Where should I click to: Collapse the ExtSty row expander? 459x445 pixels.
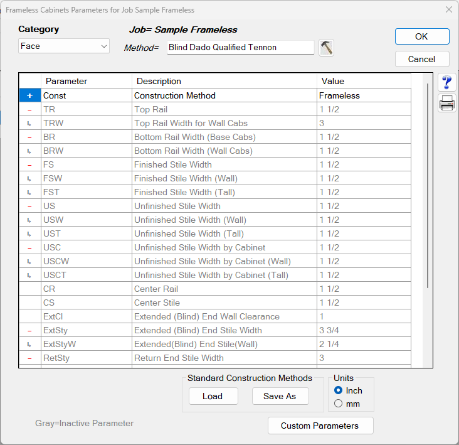(x=29, y=331)
